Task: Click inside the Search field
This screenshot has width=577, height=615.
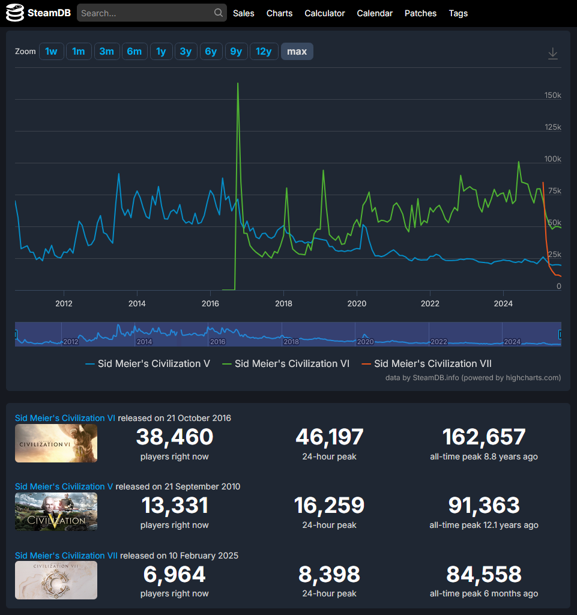Action: (152, 13)
